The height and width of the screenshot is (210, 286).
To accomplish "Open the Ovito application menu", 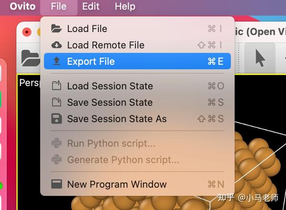I will 22,7.
